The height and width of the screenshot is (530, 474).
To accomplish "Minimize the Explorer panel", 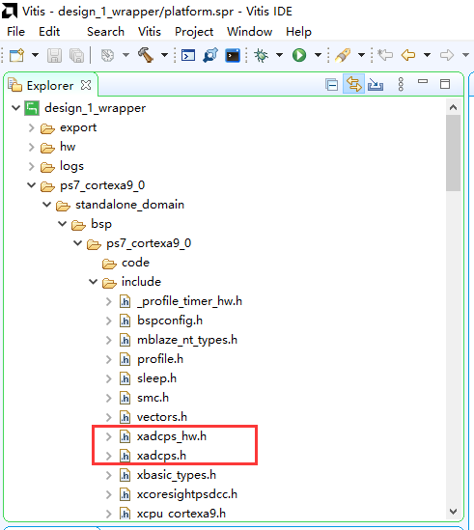I will (x=423, y=81).
